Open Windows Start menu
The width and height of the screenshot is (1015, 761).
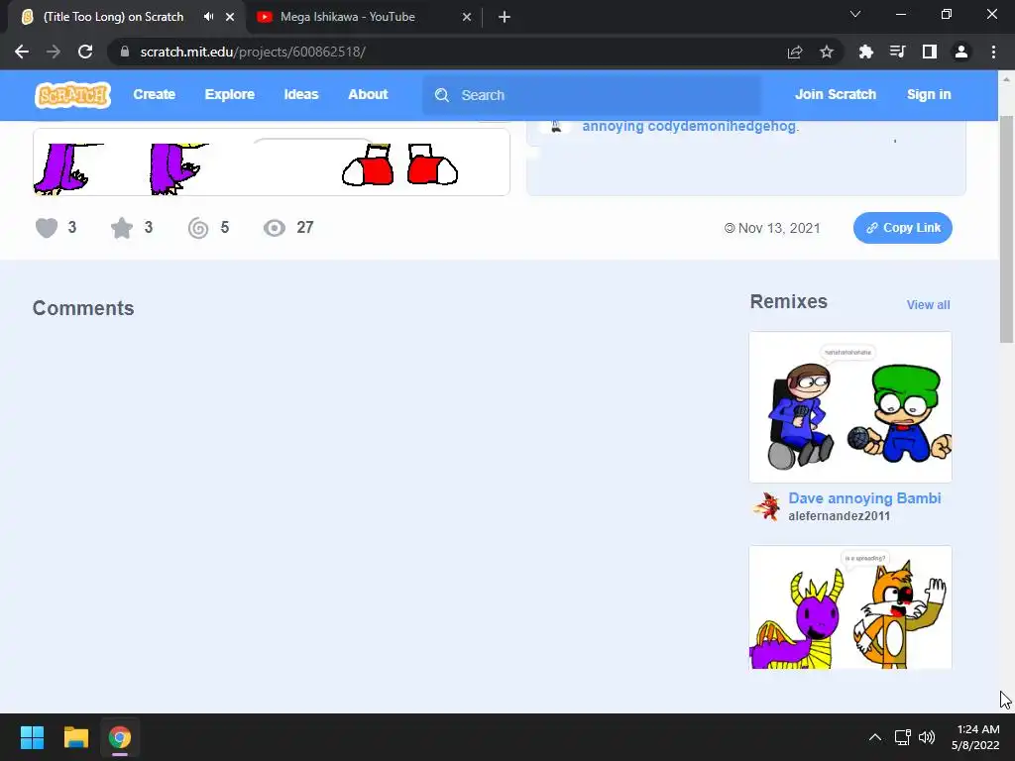click(32, 737)
